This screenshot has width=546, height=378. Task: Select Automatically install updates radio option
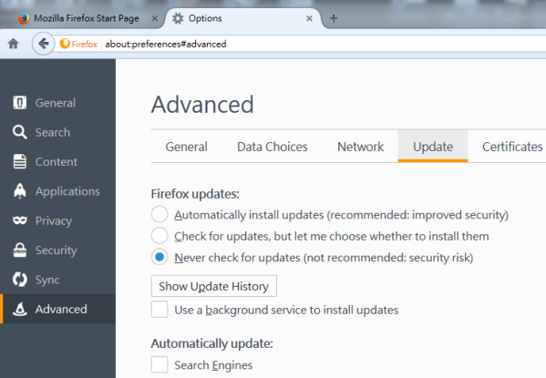click(160, 214)
